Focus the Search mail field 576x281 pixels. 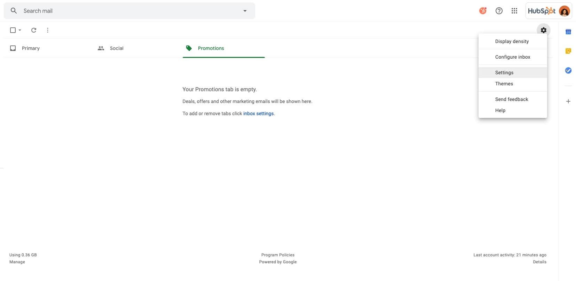pos(129,11)
